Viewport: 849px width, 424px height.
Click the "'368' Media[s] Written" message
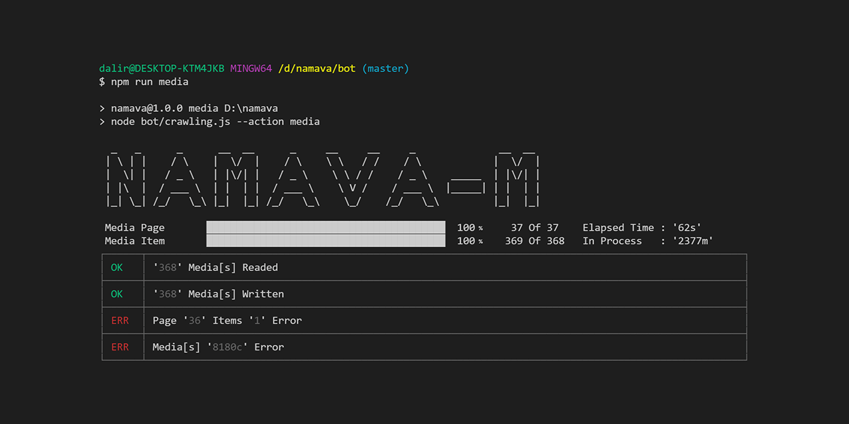click(x=218, y=293)
